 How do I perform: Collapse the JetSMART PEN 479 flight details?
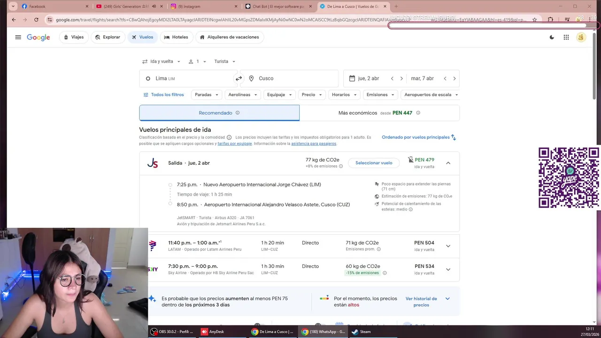tap(448, 163)
